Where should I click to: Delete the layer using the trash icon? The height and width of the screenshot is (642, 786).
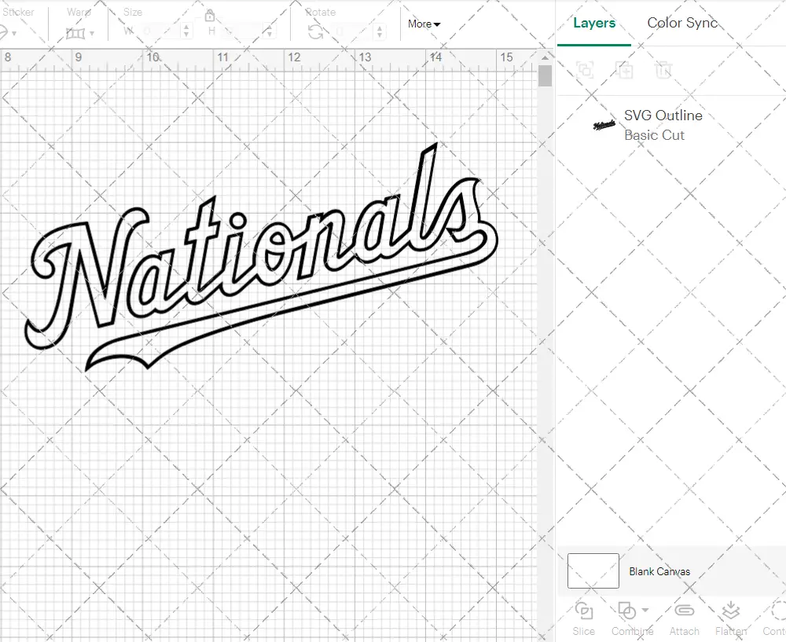(664, 70)
